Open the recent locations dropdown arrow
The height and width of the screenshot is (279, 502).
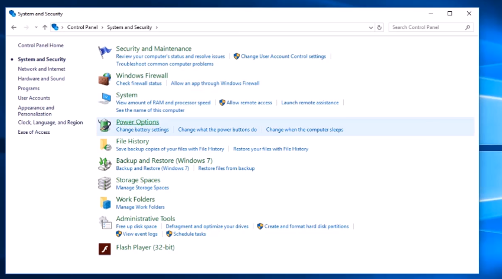[x=36, y=27]
